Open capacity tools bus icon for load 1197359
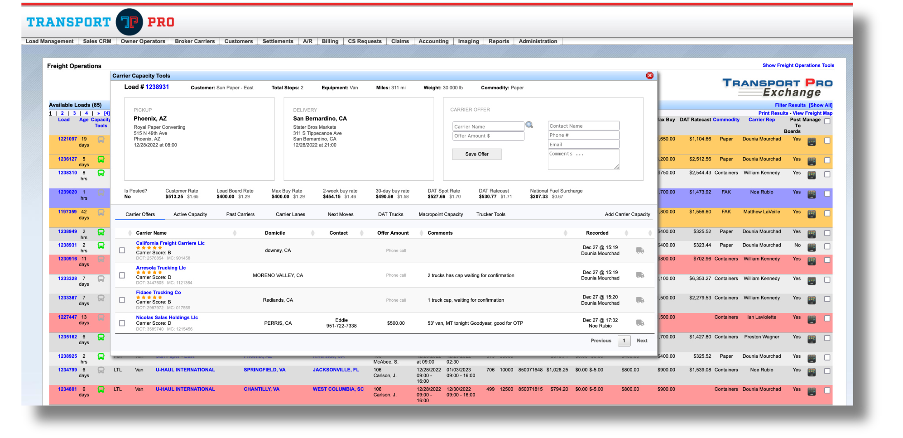The height and width of the screenshot is (438, 903). tap(101, 212)
